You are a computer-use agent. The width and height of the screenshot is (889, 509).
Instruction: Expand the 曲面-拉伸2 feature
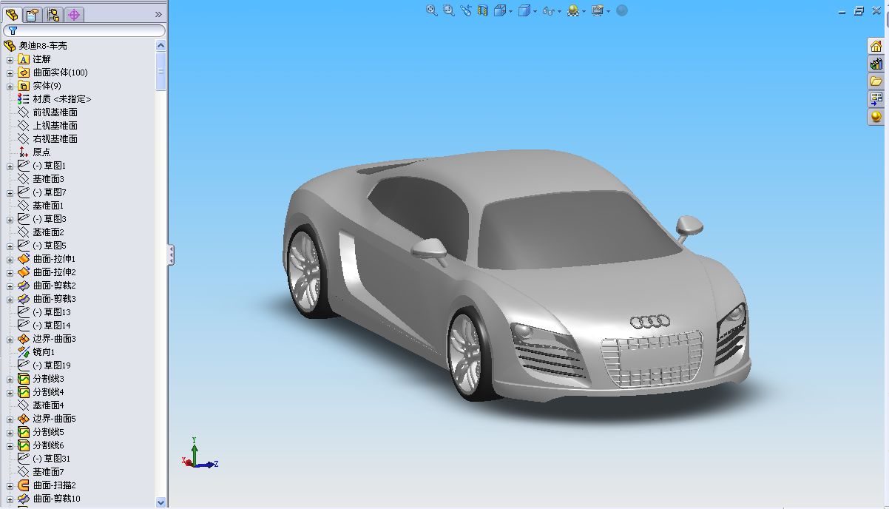pyautogui.click(x=10, y=272)
